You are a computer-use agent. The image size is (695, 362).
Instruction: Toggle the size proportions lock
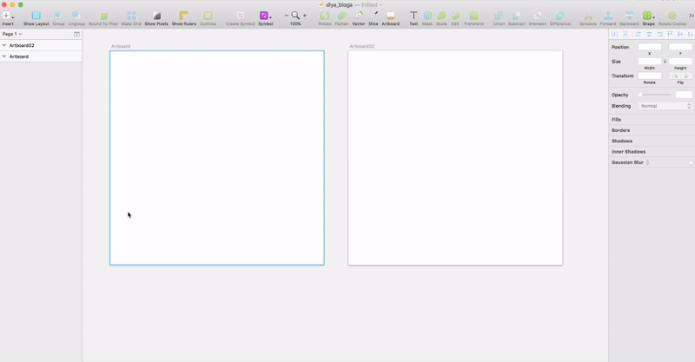665,62
